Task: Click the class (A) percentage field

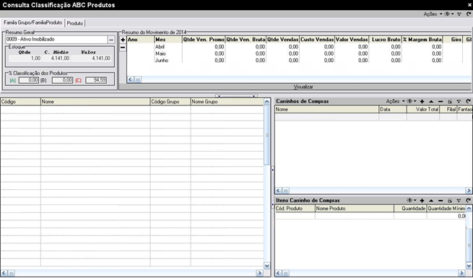Action: tap(29, 80)
